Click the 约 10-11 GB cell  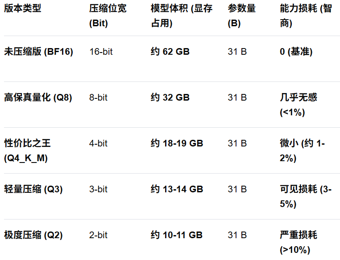(x=177, y=235)
